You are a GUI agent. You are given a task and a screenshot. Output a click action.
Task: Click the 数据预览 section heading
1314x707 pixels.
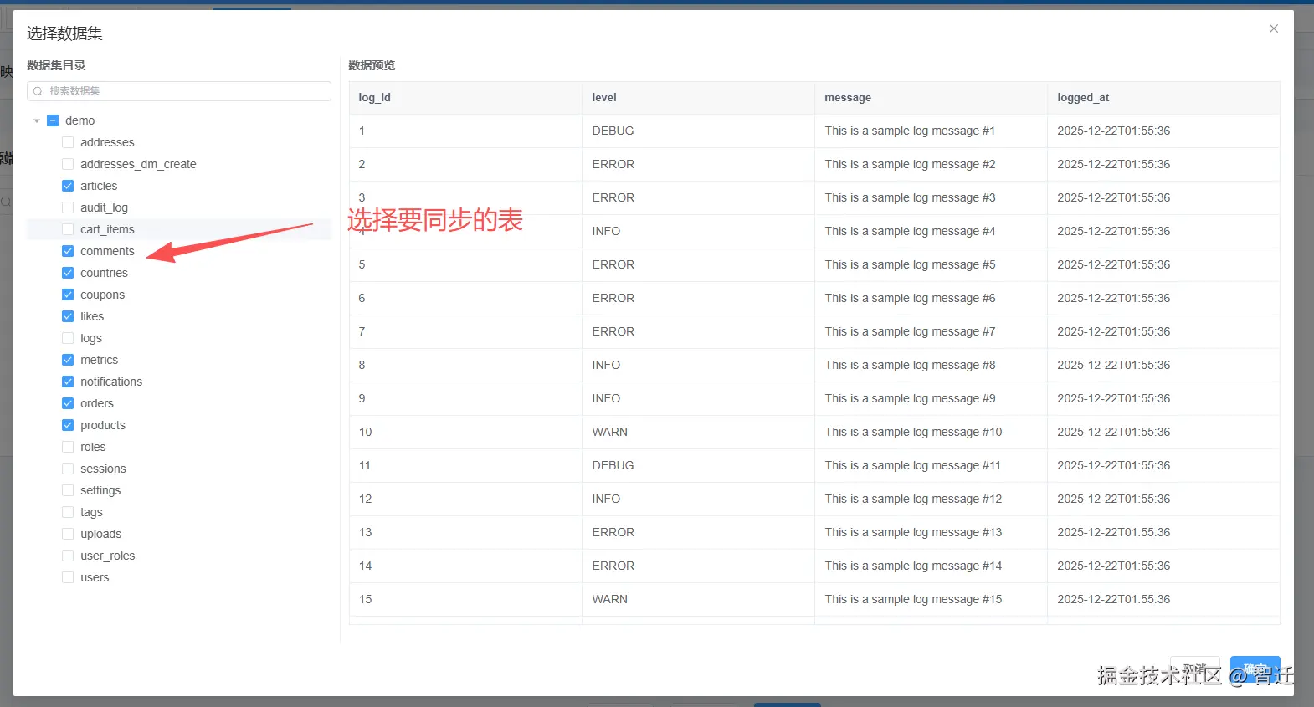tap(372, 65)
